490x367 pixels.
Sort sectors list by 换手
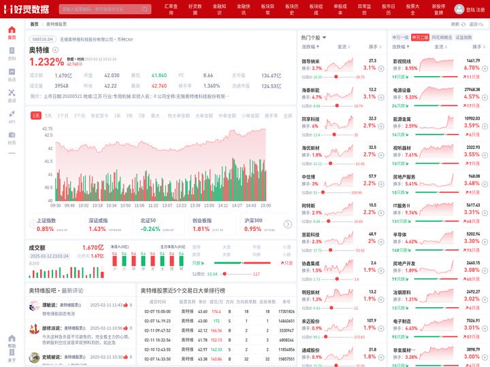(x=478, y=47)
